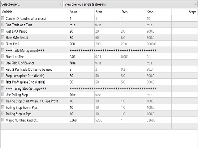This screenshot has height=148, width=198.
Task: Enable the Candle ID optimization checkbox
Action: coord(2,18)
